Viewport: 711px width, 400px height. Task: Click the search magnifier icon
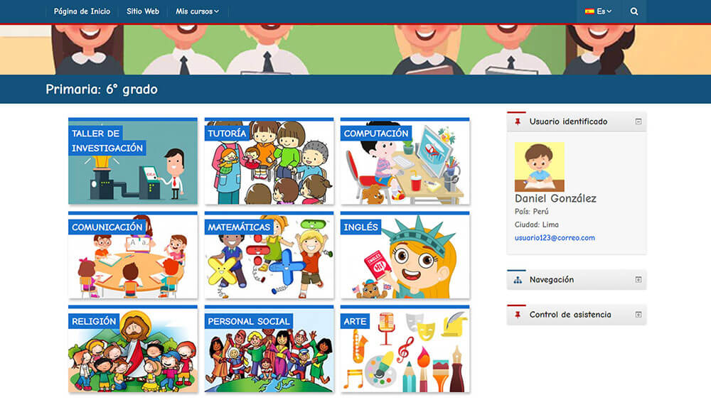click(x=634, y=11)
